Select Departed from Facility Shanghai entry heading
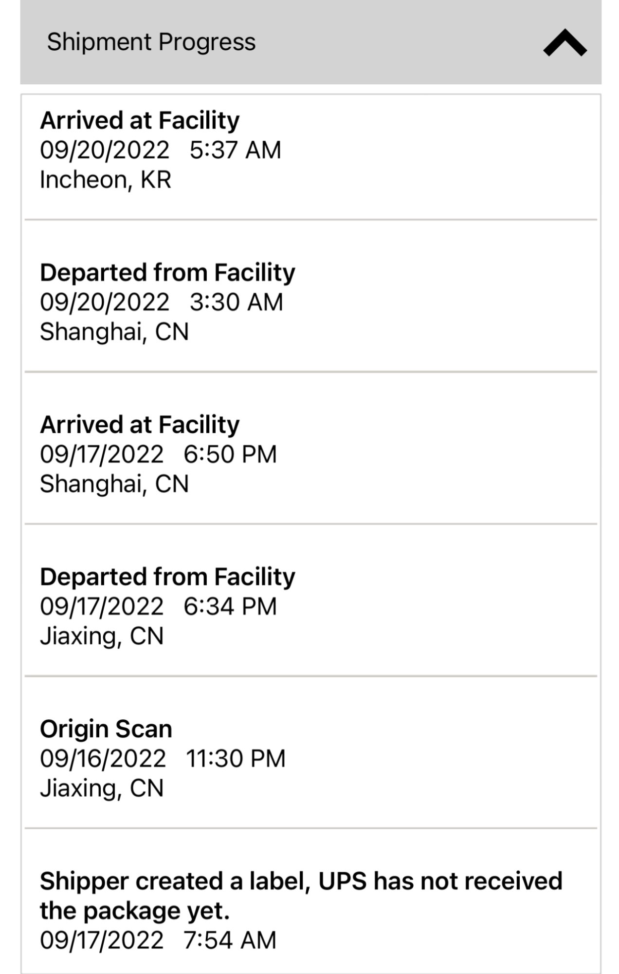Viewport: 619px width, 974px height. click(x=167, y=272)
